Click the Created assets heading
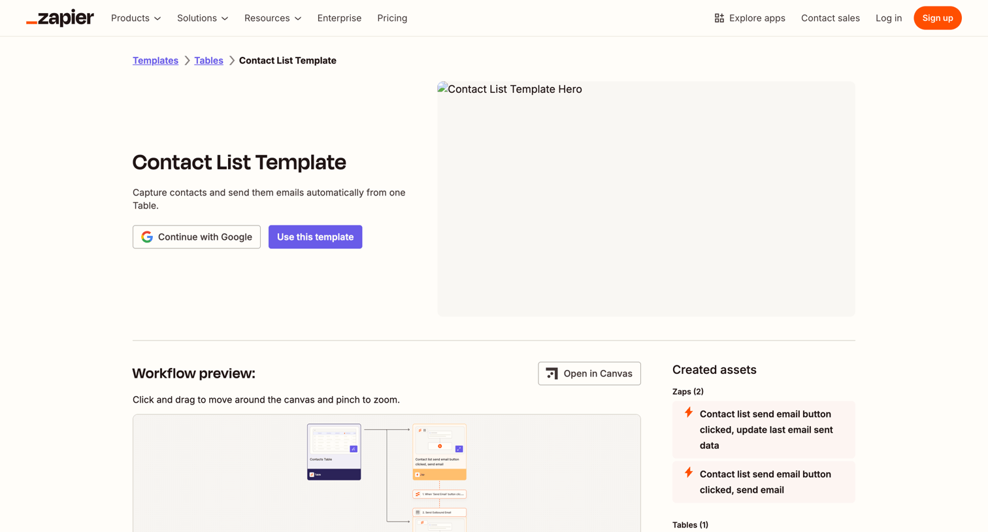This screenshot has width=988, height=532. 714,370
